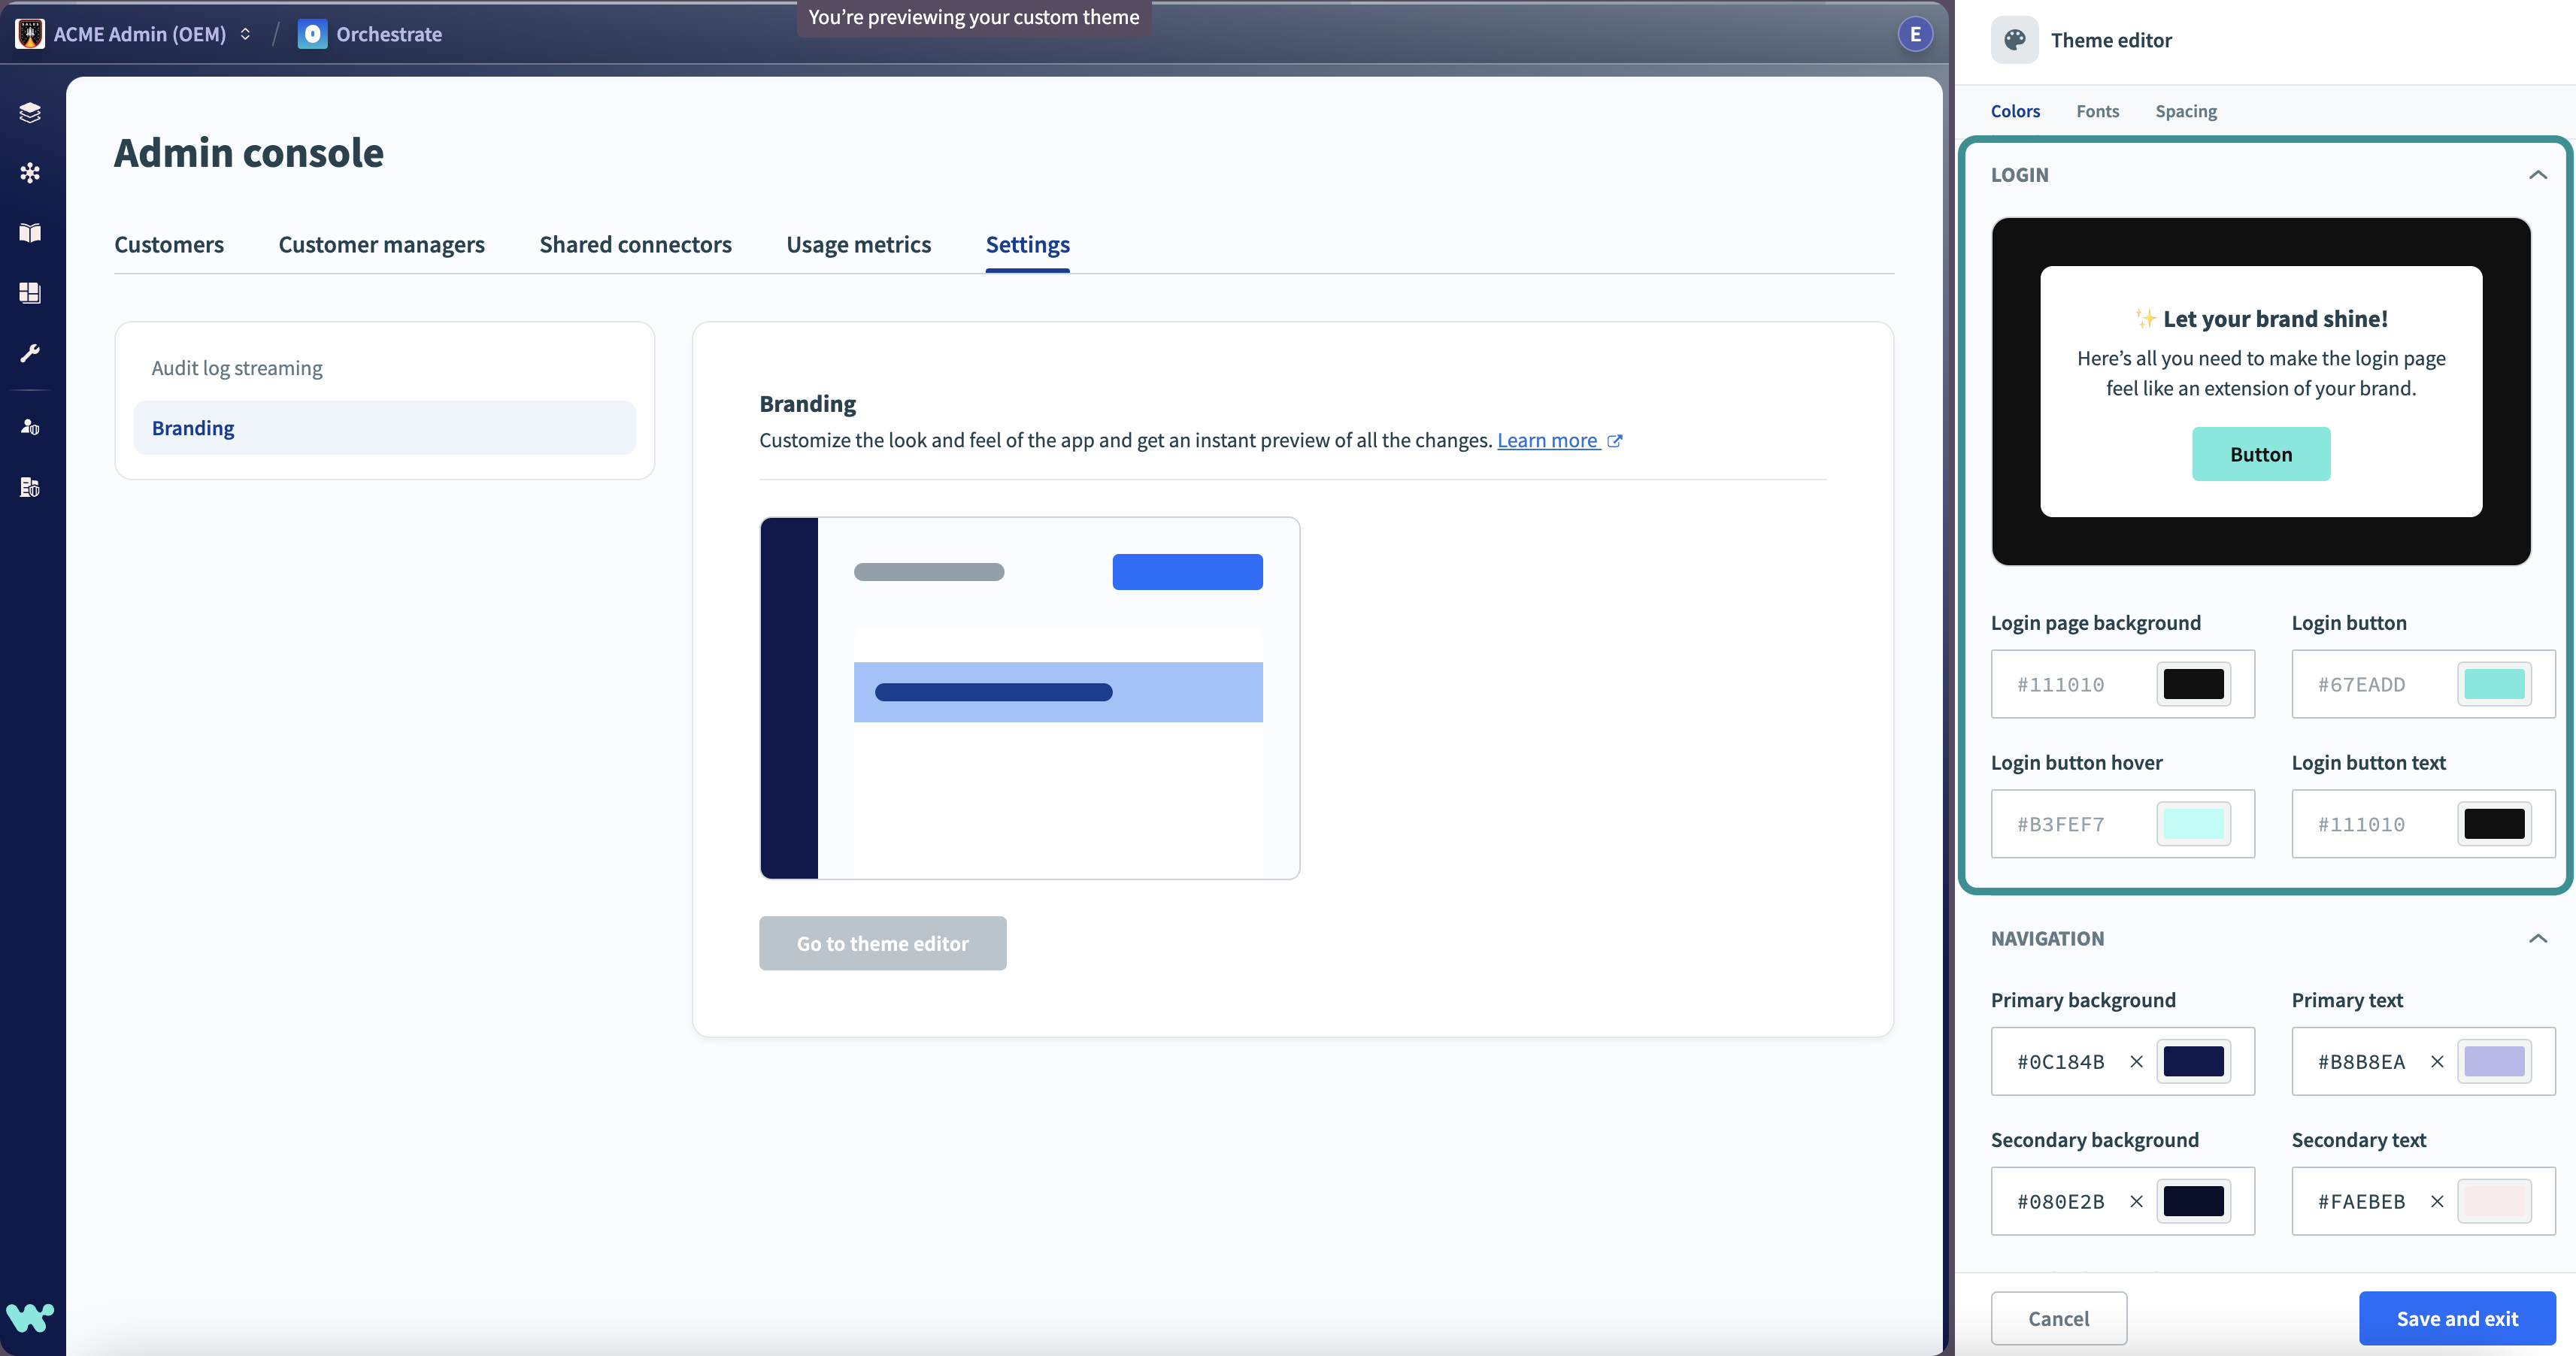Click the Login page background color swatch
Image resolution: width=2576 pixels, height=1356 pixels.
coord(2194,685)
